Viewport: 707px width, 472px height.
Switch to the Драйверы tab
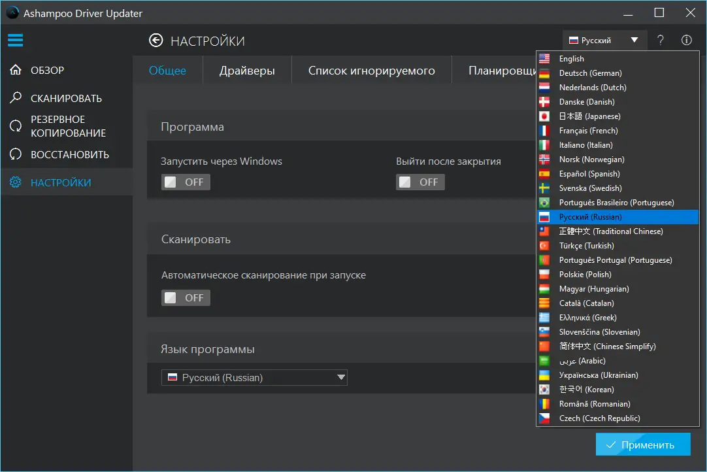247,71
